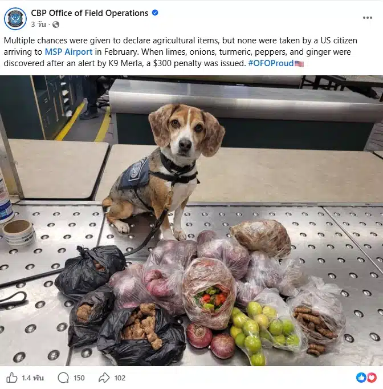Click the blue verified badge checkmark
Viewport: 383px width, 389px height.
tap(155, 13)
